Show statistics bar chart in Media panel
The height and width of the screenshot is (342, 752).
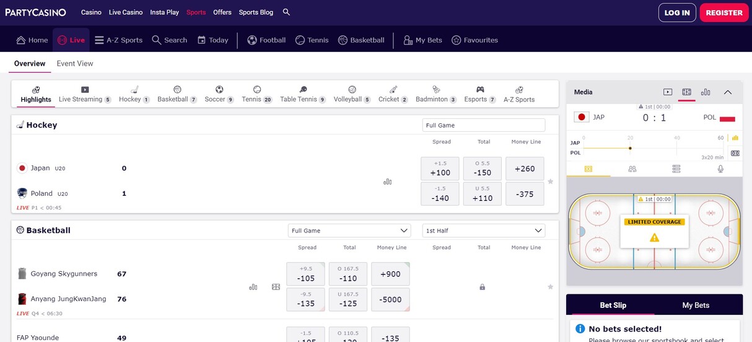[x=706, y=92]
